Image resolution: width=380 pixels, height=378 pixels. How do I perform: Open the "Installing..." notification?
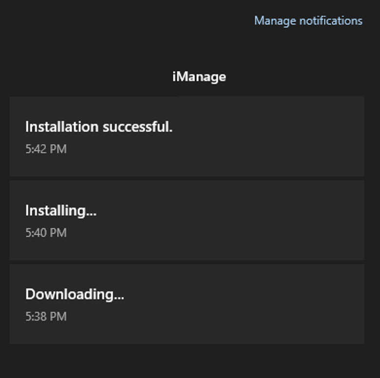click(x=187, y=220)
